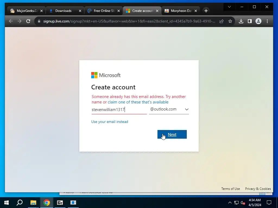Open the Privacy & Cookies link
The height and width of the screenshot is (208, 278).
(x=258, y=189)
